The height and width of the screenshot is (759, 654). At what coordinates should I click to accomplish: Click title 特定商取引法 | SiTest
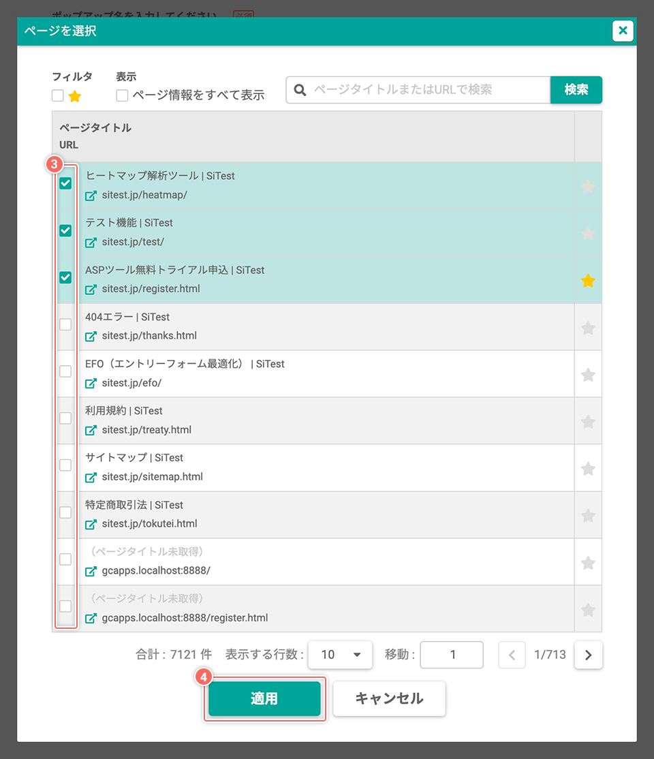134,505
